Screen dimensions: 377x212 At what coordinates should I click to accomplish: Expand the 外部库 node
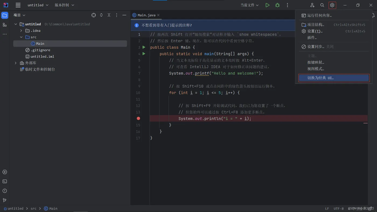pos(16,63)
